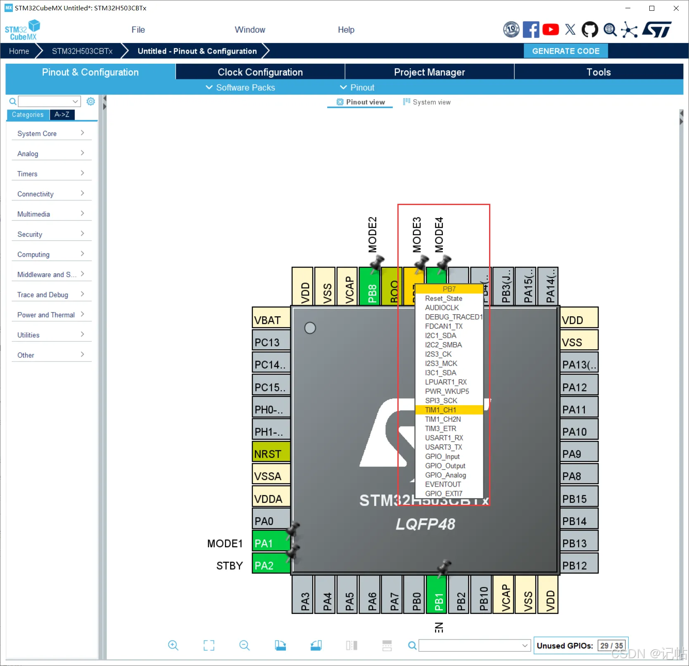Viewport: 689px width, 666px height.
Task: Expand the Connectivity category
Action: click(x=51, y=194)
